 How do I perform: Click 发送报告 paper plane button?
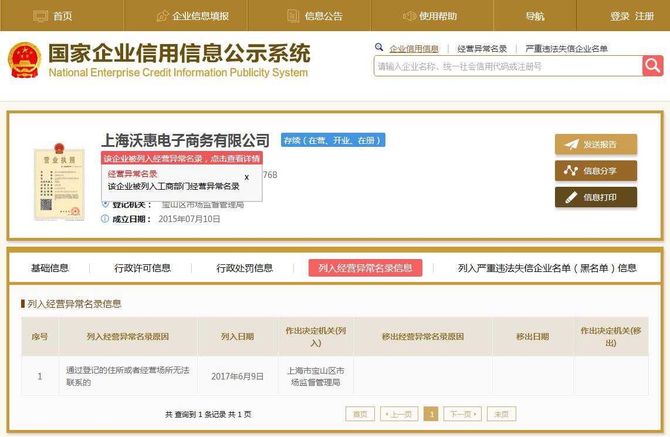pos(595,144)
